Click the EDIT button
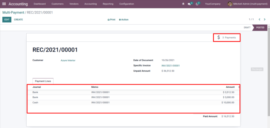 click(7, 20)
